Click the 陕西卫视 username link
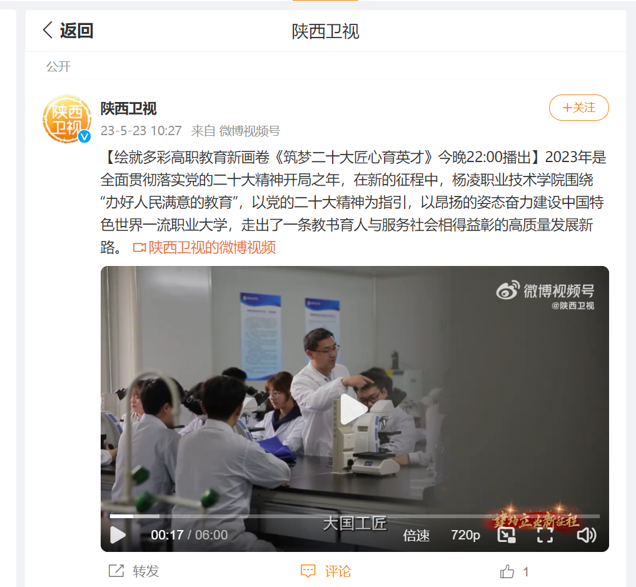This screenshot has height=587, width=636. point(129,108)
